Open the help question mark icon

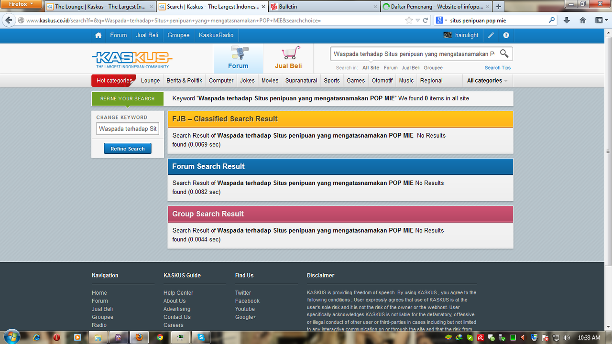point(506,35)
